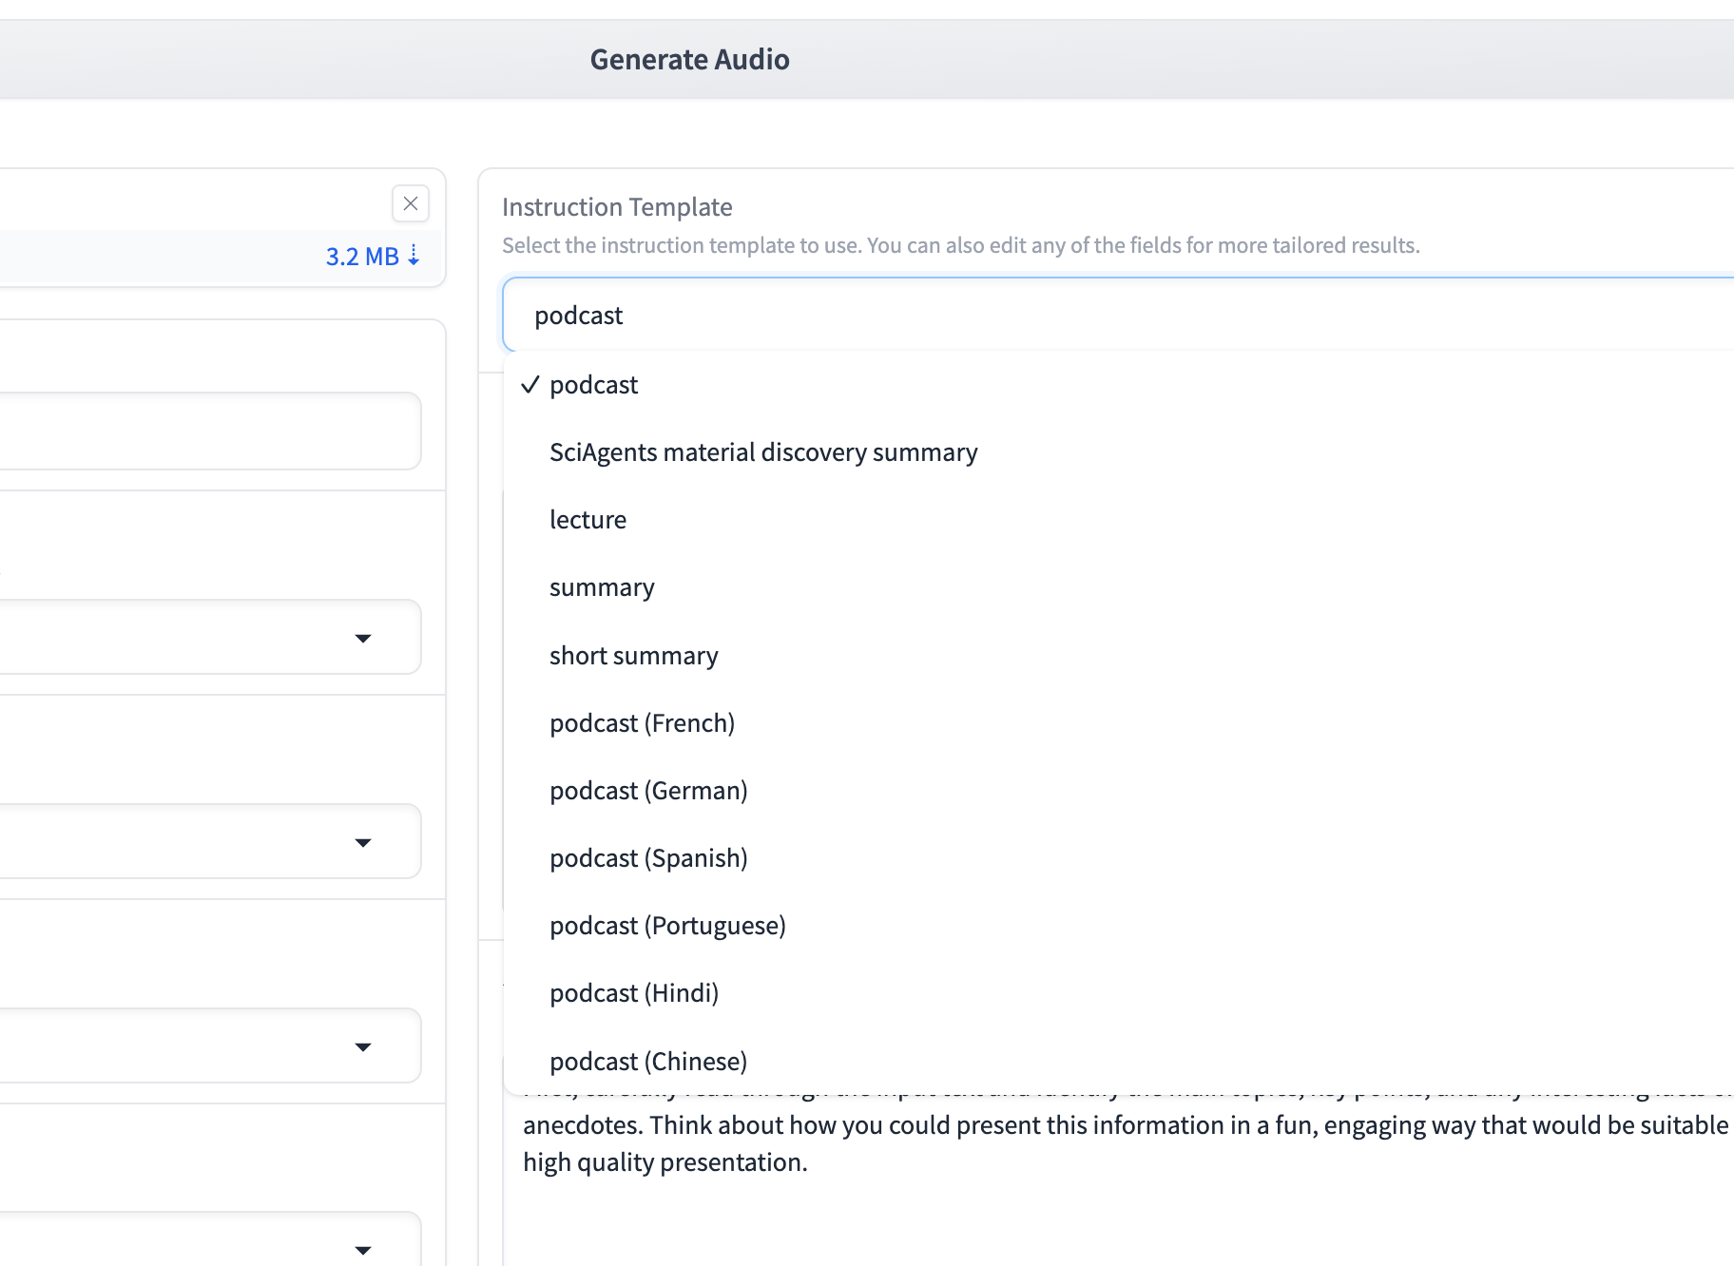The image size is (1734, 1266).
Task: Choose the short summary template
Action: pos(633,656)
